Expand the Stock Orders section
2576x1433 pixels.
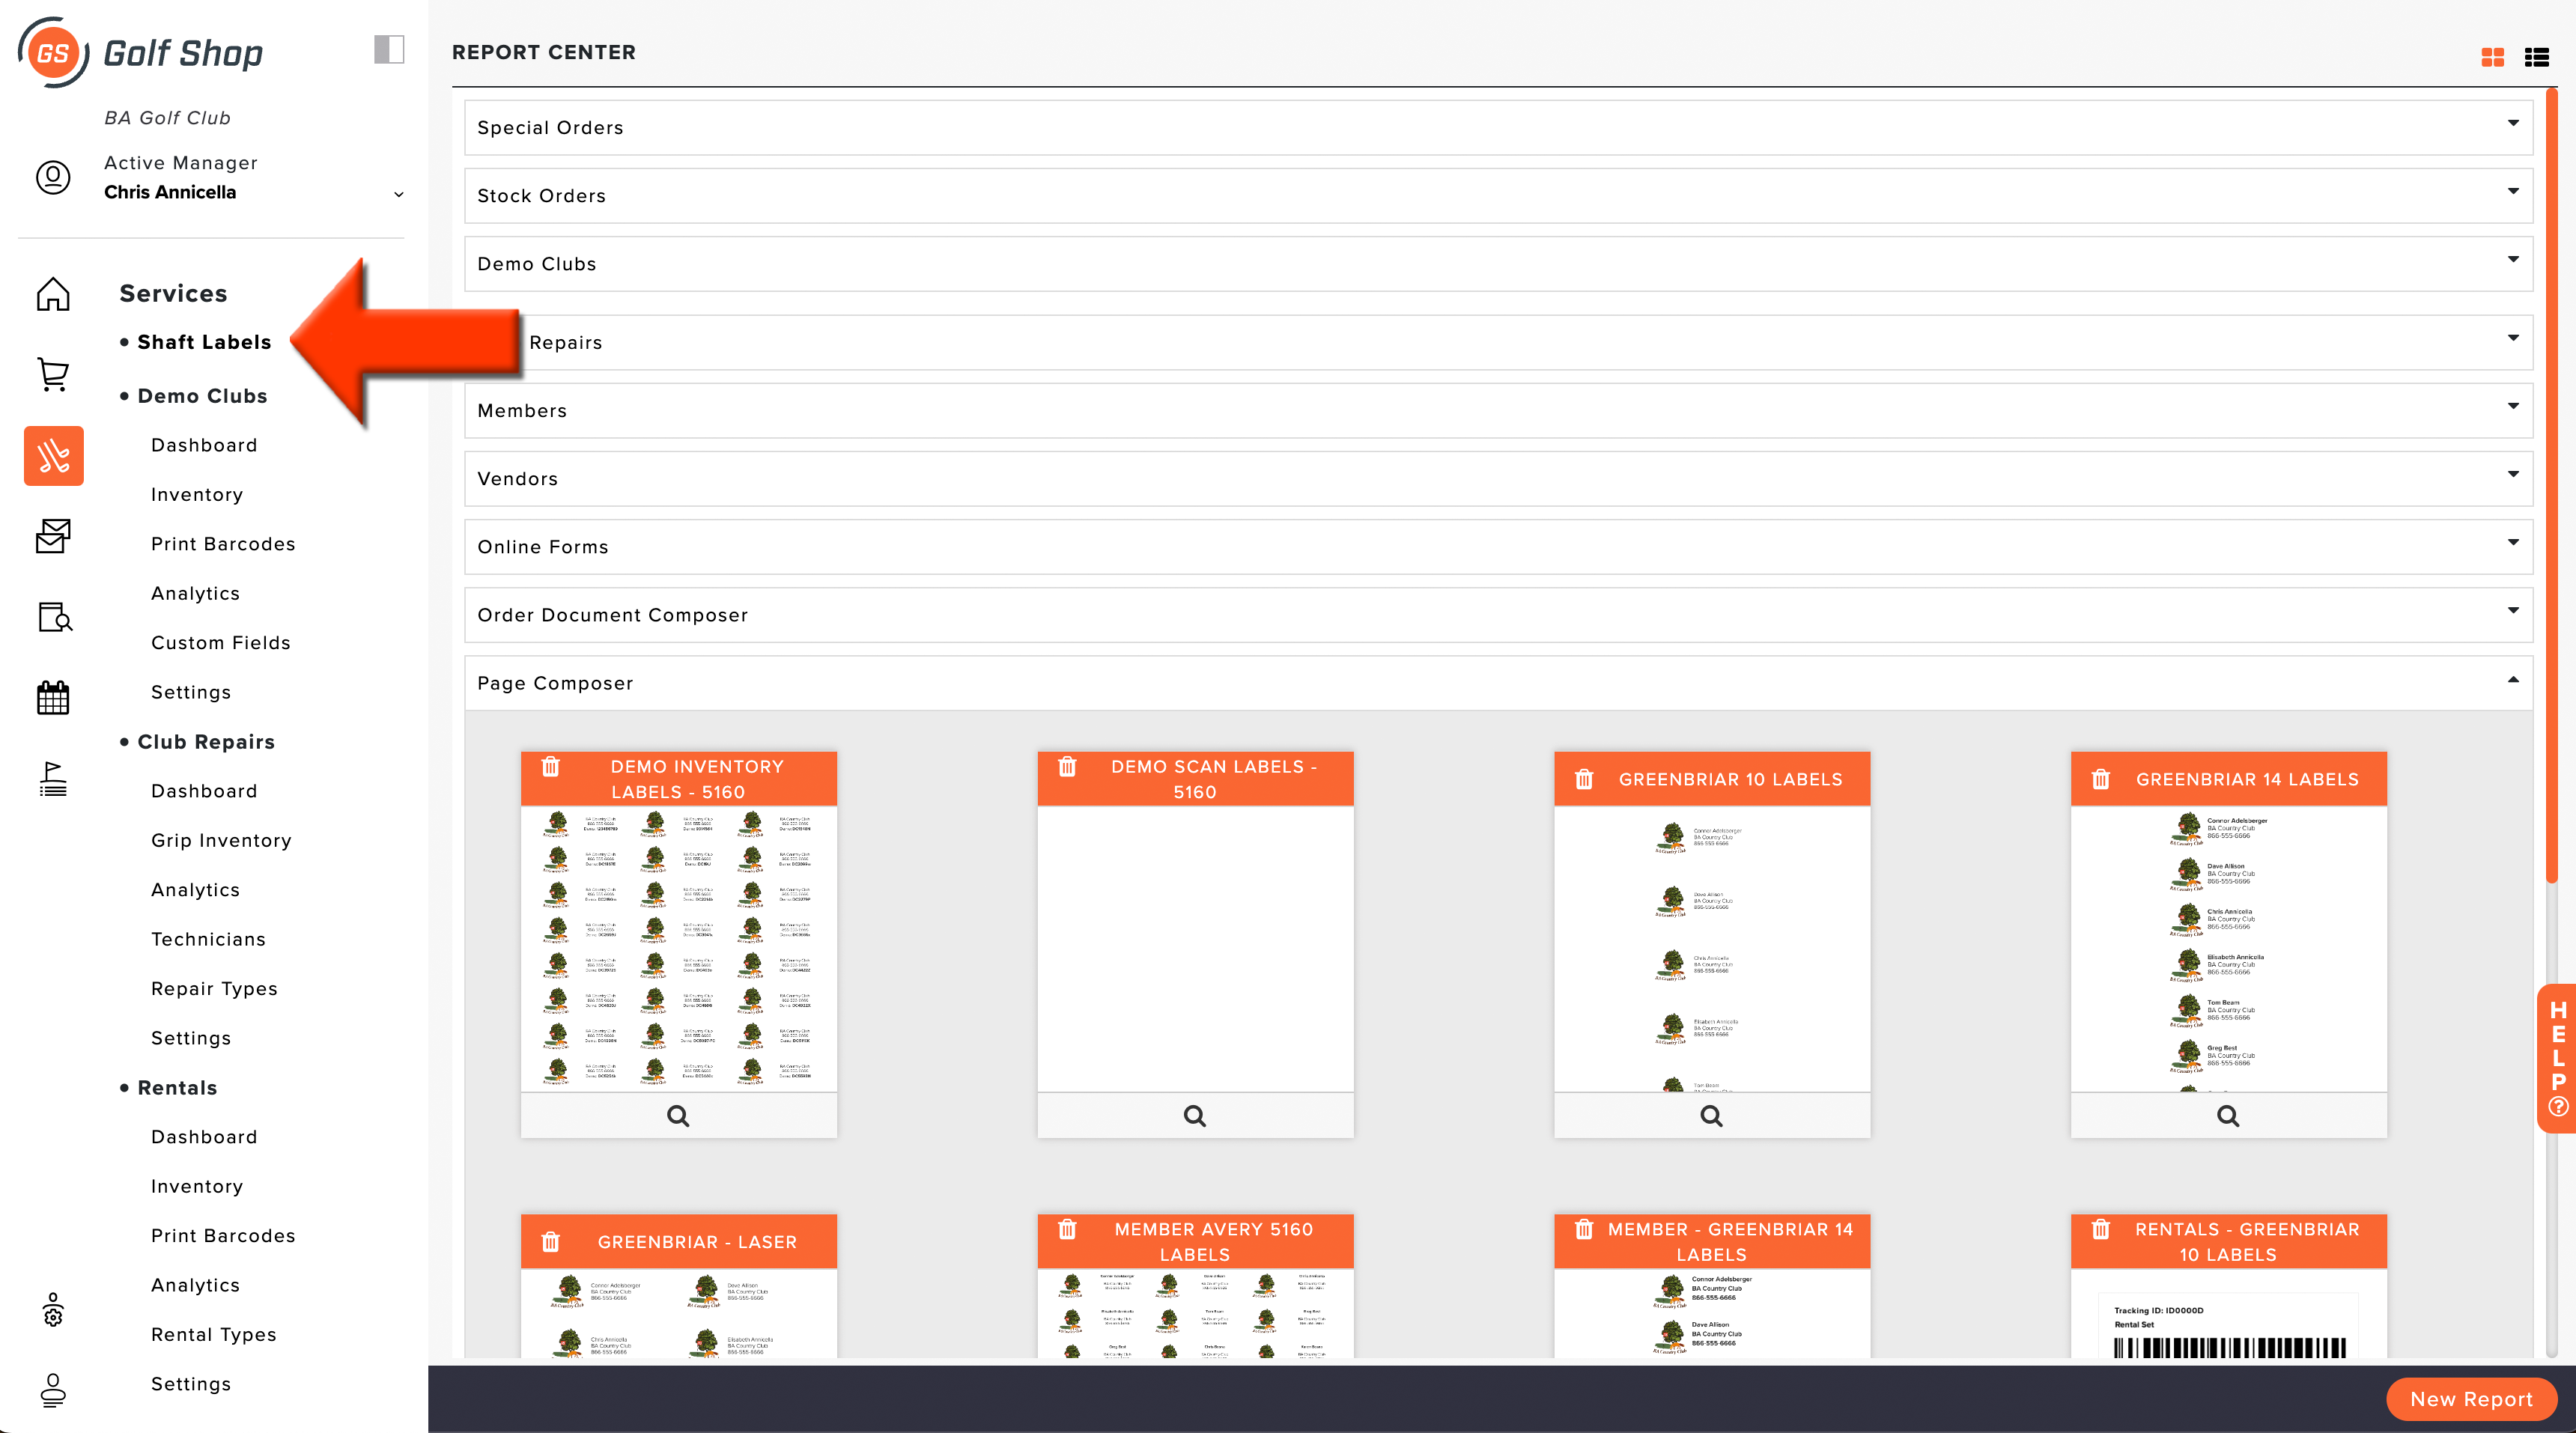[1498, 195]
